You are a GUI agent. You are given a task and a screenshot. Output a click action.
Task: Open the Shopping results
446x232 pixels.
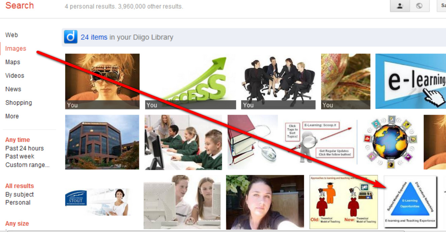point(18,103)
